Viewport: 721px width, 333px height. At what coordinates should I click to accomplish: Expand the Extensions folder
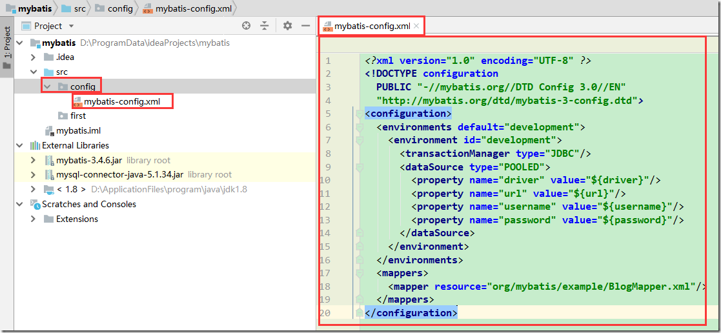pyautogui.click(x=33, y=219)
